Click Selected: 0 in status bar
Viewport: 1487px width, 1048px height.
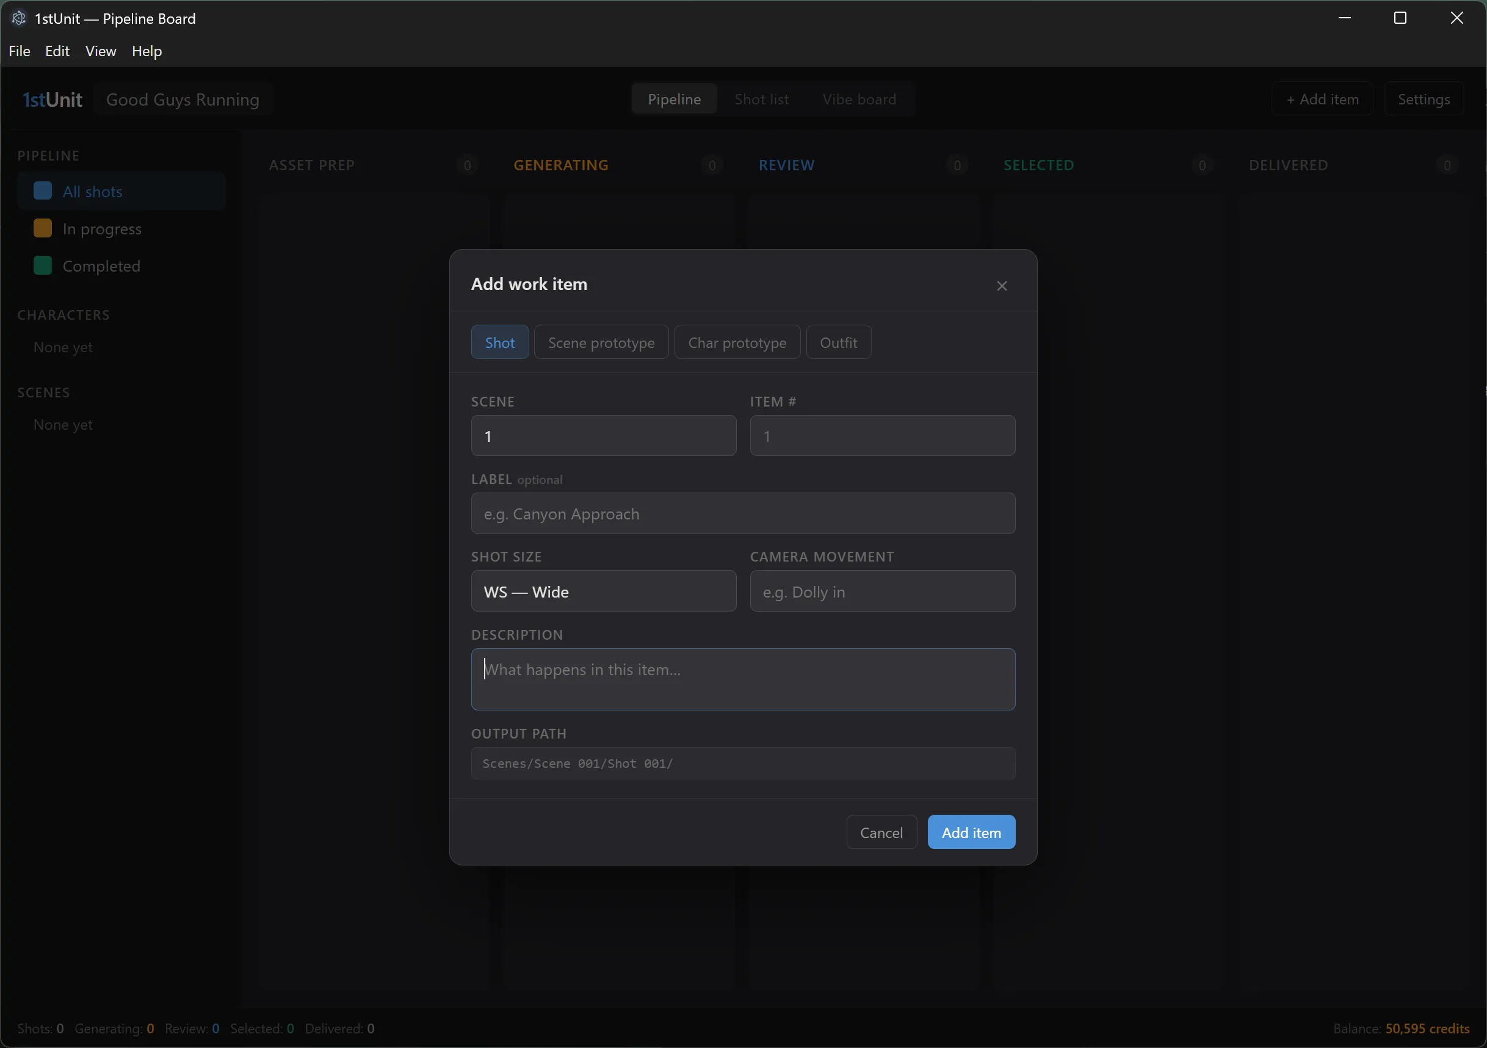262,1028
